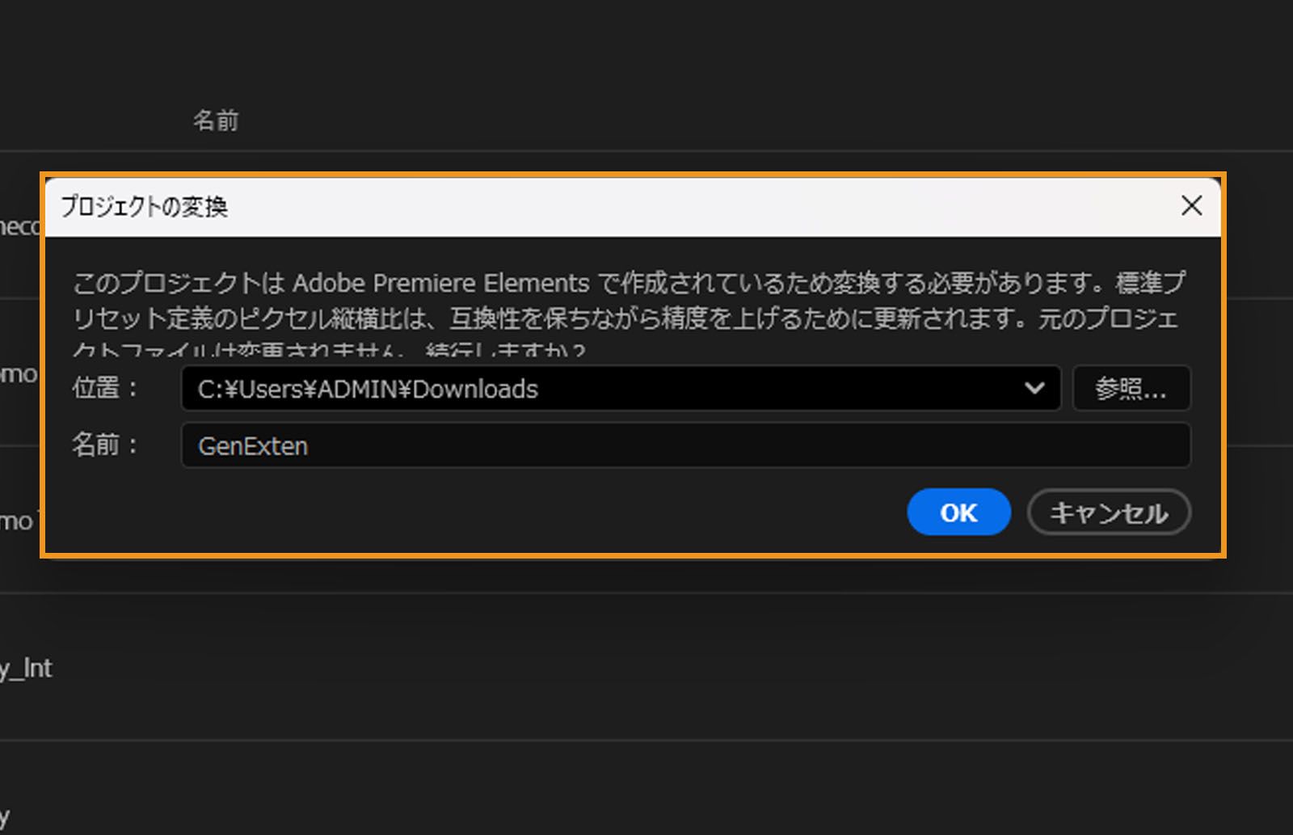The image size is (1293, 835).
Task: Open a folder picker via the 参照... button
Action: [x=1131, y=388]
